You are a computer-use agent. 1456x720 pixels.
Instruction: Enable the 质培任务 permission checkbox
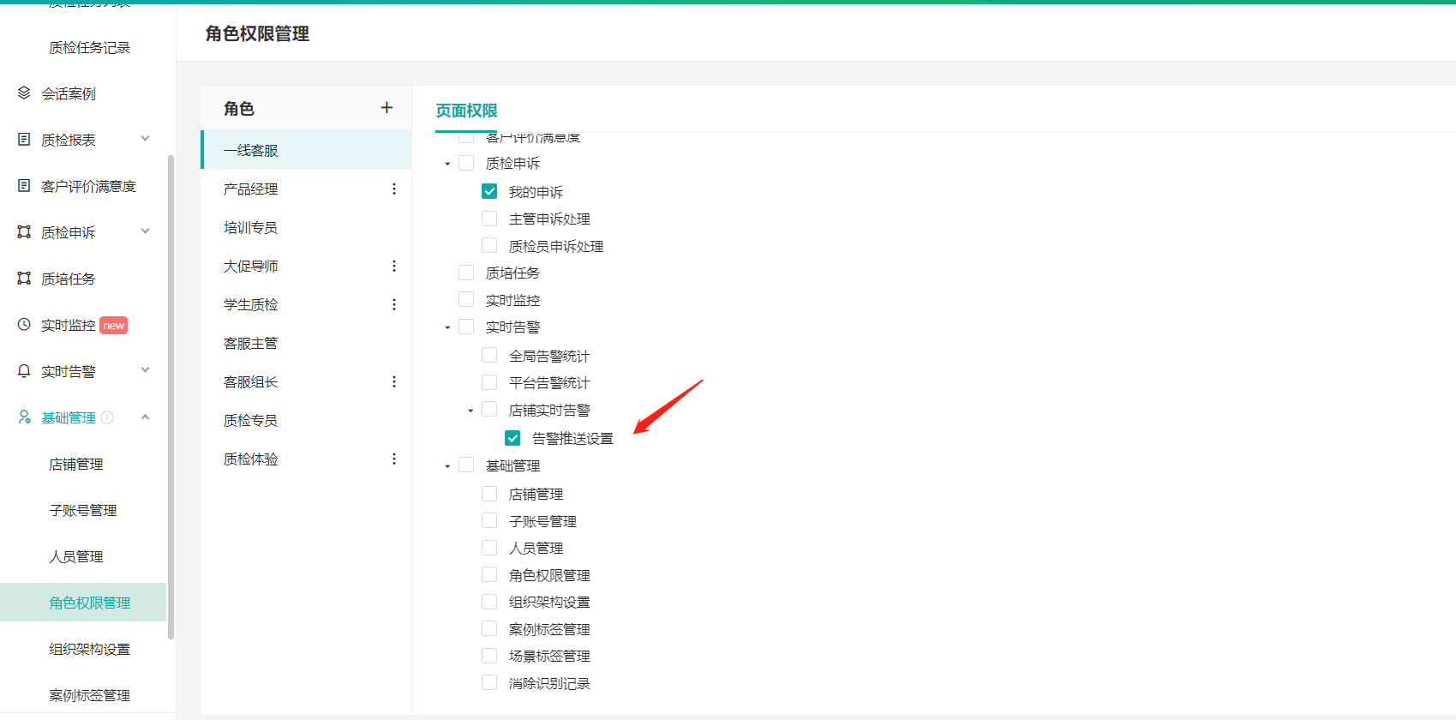coord(466,273)
